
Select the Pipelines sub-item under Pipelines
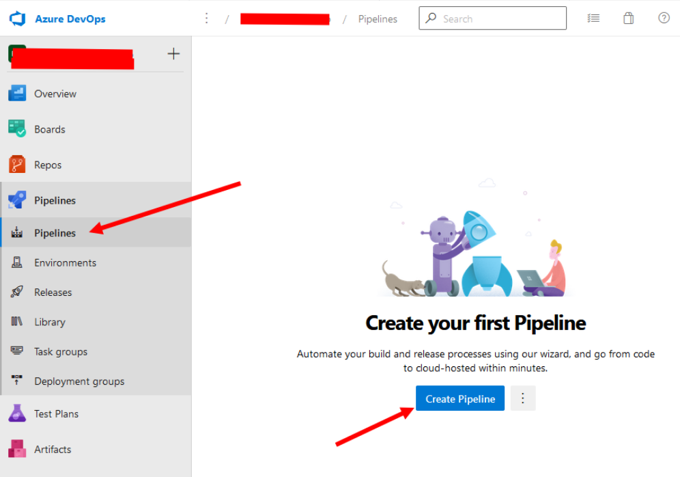click(x=96, y=232)
